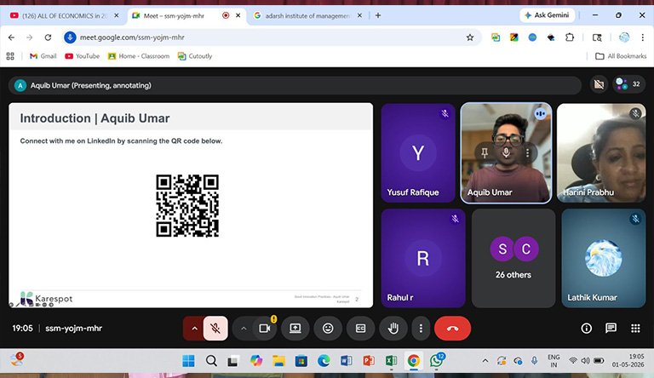Close the adarsh institute Google search tab

(359, 15)
